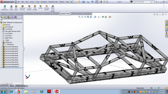Start the Final Render
This screenshot has height=94, width=168.
pyautogui.click(x=35, y=8)
